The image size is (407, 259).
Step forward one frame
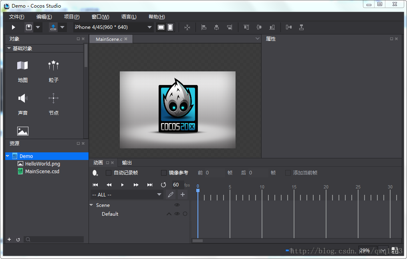click(x=136, y=185)
